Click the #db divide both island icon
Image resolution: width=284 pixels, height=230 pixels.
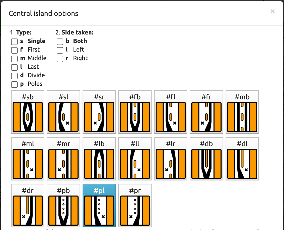[x=206, y=159]
